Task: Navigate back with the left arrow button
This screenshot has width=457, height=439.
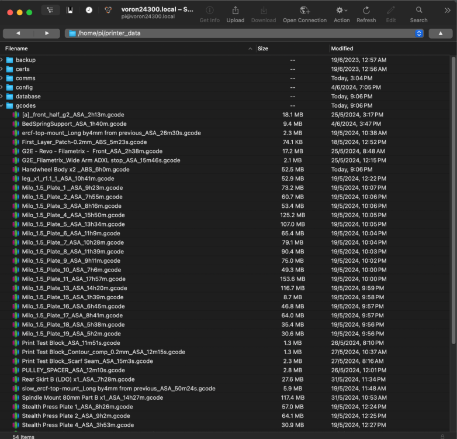Action: pos(18,33)
